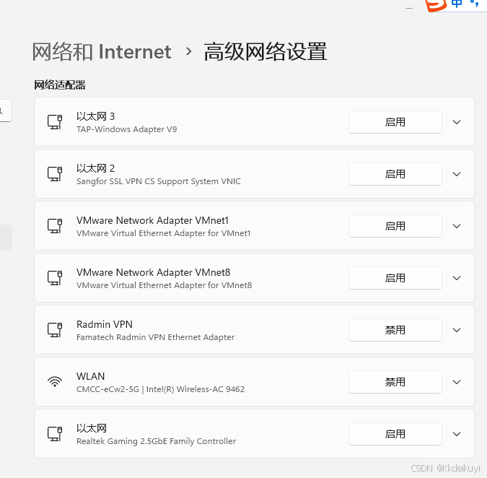This screenshot has width=487, height=478.
Task: Enable VMware Network Adapter VMnet8
Action: pos(395,278)
